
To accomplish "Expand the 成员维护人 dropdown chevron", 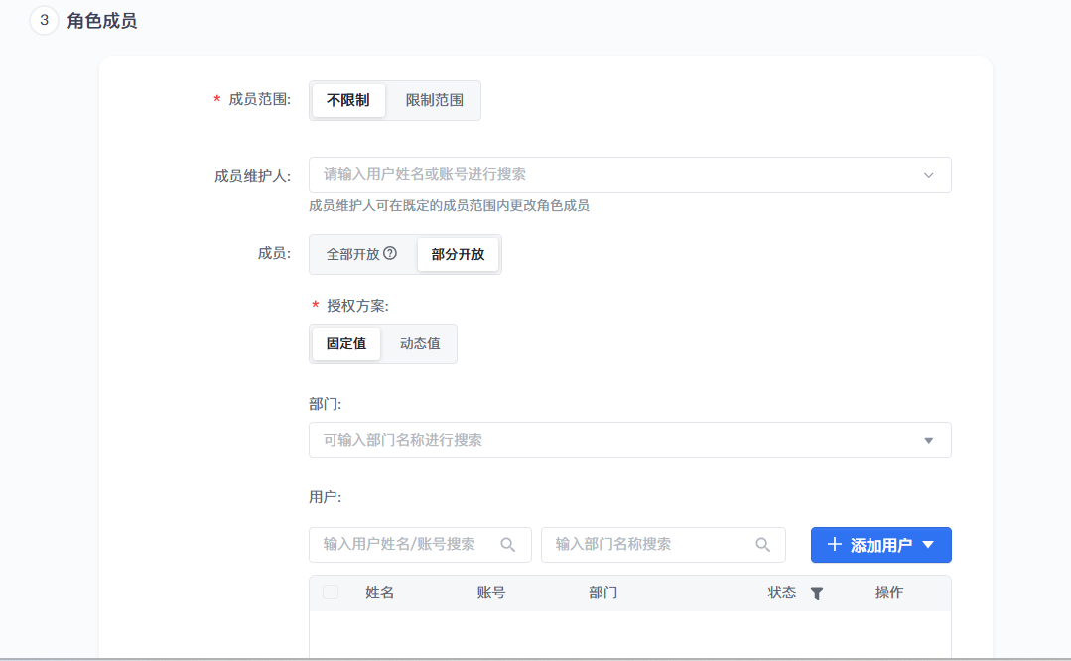I will point(929,175).
